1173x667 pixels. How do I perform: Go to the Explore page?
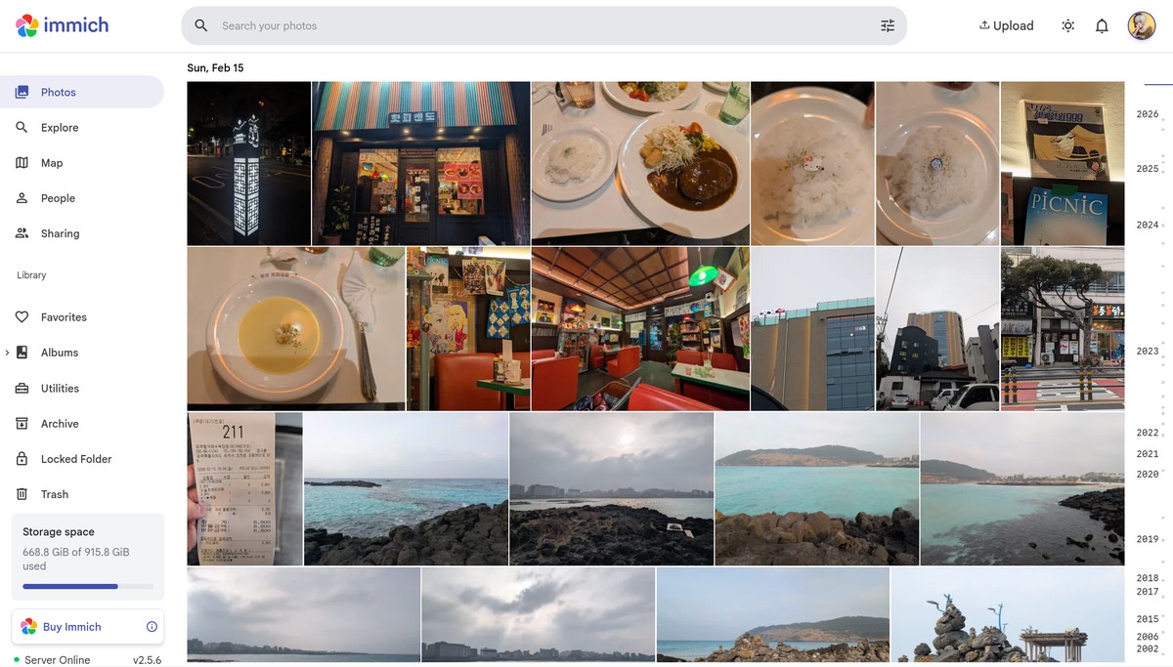(59, 128)
